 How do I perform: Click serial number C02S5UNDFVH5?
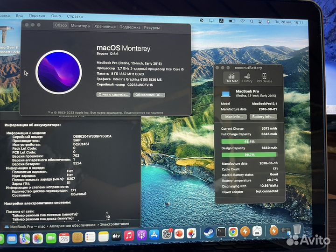coord(140,85)
